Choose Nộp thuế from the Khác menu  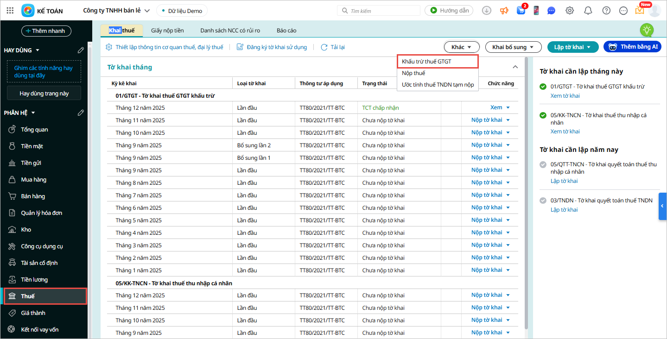click(x=413, y=73)
